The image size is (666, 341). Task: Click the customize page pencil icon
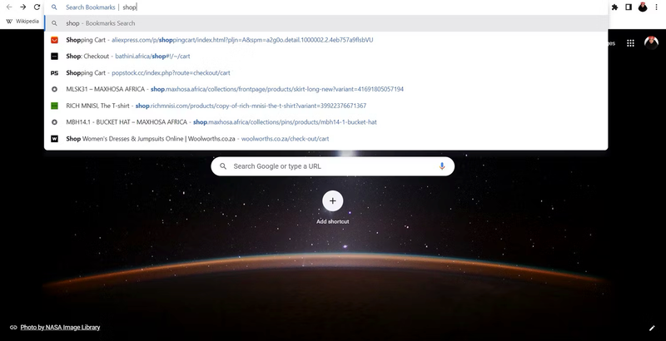tap(652, 328)
